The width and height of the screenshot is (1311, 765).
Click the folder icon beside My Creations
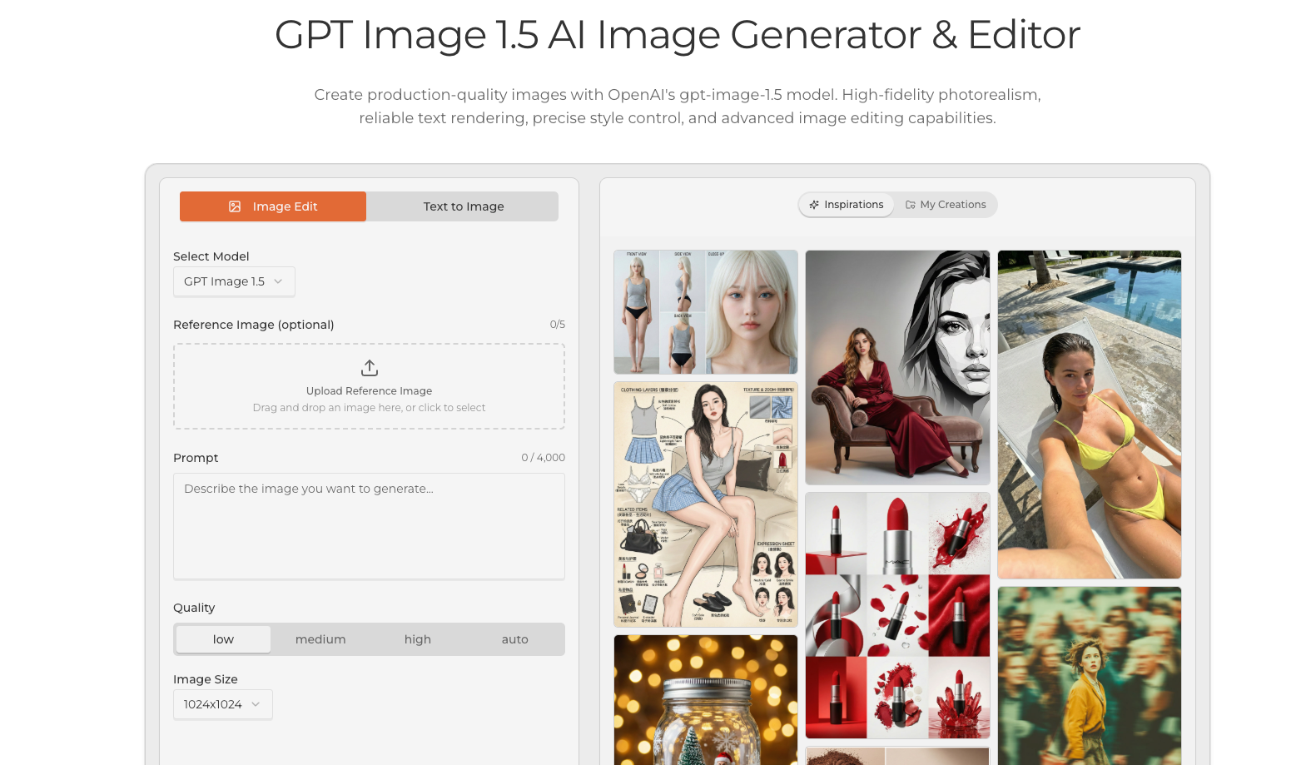[911, 205]
